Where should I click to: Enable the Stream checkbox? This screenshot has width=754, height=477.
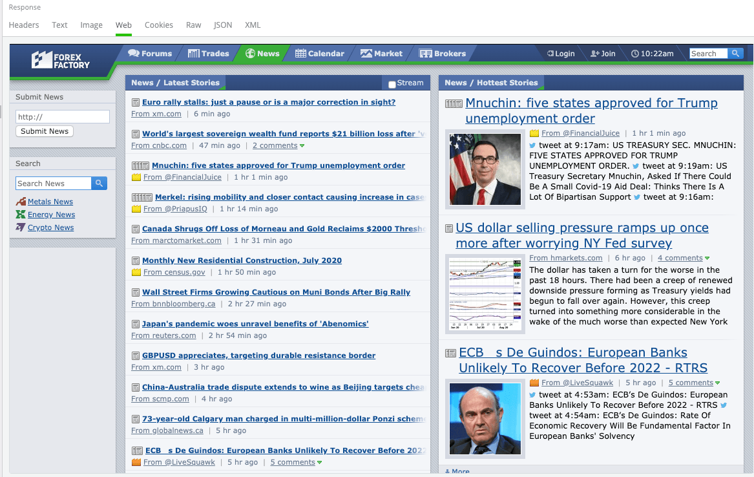(x=392, y=85)
